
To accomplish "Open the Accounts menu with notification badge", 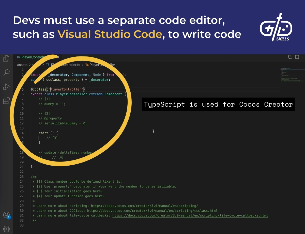I will [x=6, y=215].
